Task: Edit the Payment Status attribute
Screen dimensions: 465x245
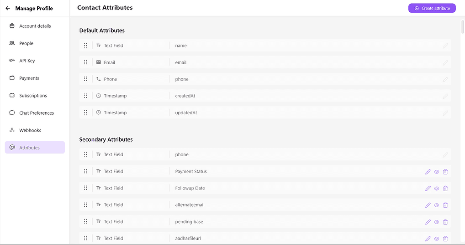Action: 428,172
